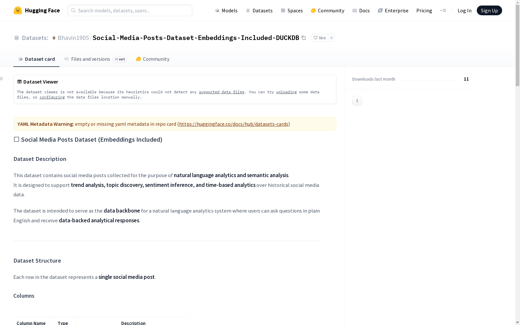This screenshot has height=325, width=520.
Task: Click the scrollbar up arrow
Action: click(x=517, y=3)
